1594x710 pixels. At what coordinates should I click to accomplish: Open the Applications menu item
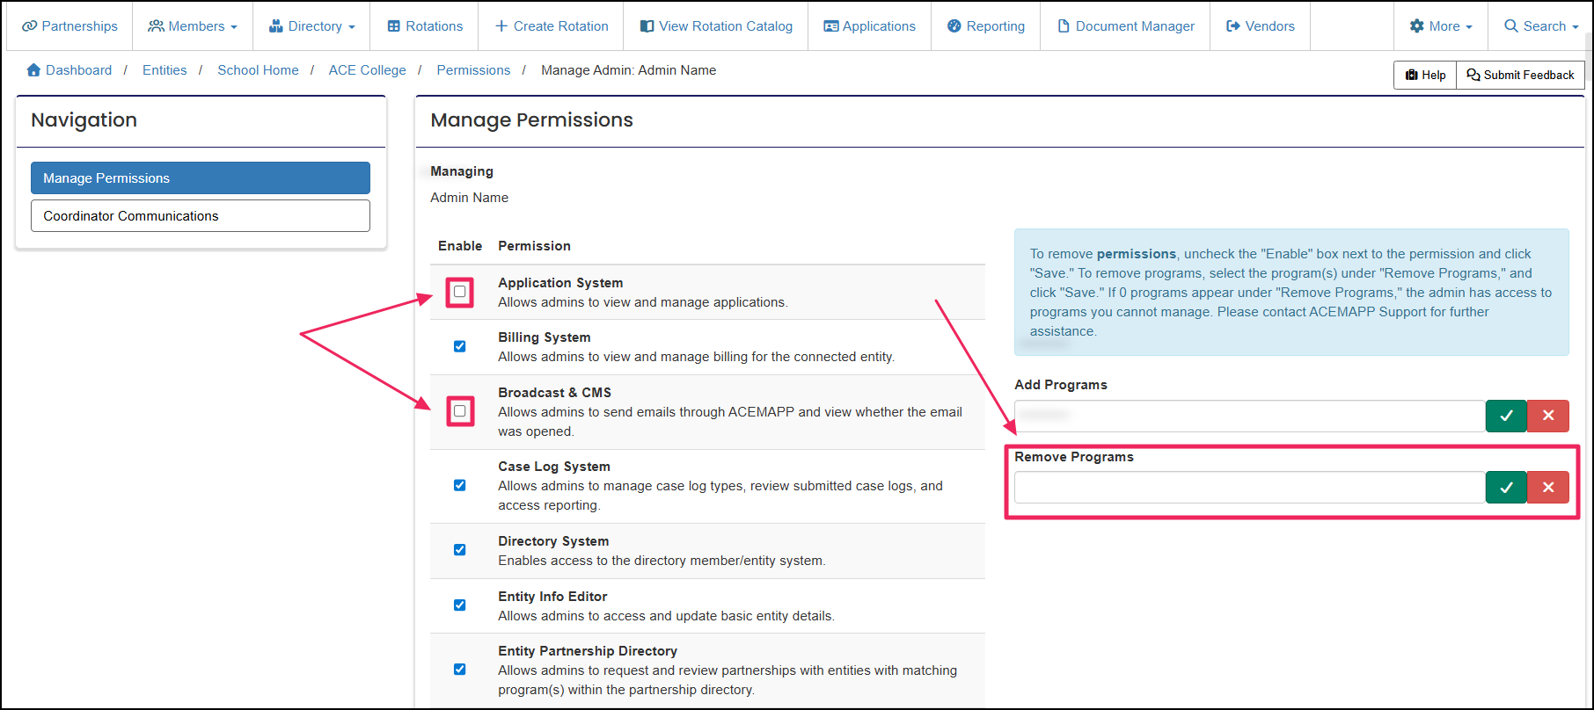pyautogui.click(x=869, y=26)
